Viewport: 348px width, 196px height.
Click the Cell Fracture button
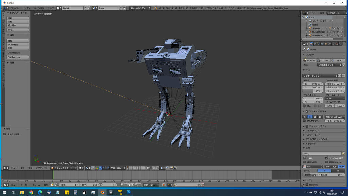click(x=18, y=57)
